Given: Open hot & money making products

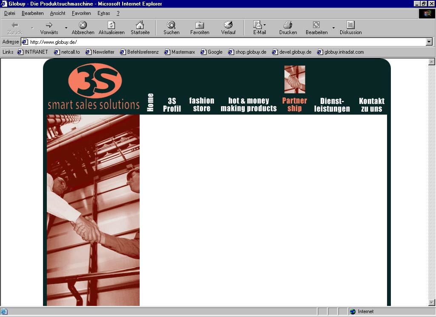Looking at the screenshot, I should pos(249,104).
